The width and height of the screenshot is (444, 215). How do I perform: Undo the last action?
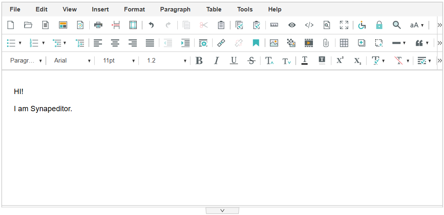point(151,25)
